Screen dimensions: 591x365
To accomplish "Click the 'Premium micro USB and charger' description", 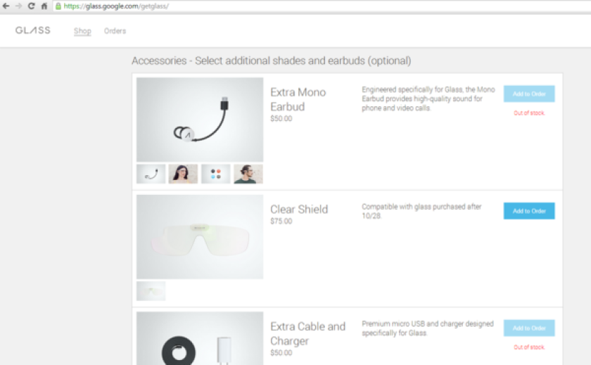I will [428, 328].
